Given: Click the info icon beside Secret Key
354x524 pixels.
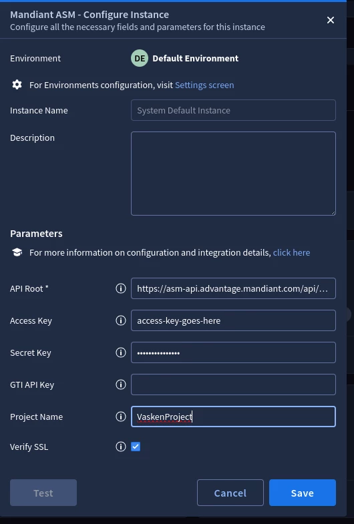Looking at the screenshot, I should 121,352.
